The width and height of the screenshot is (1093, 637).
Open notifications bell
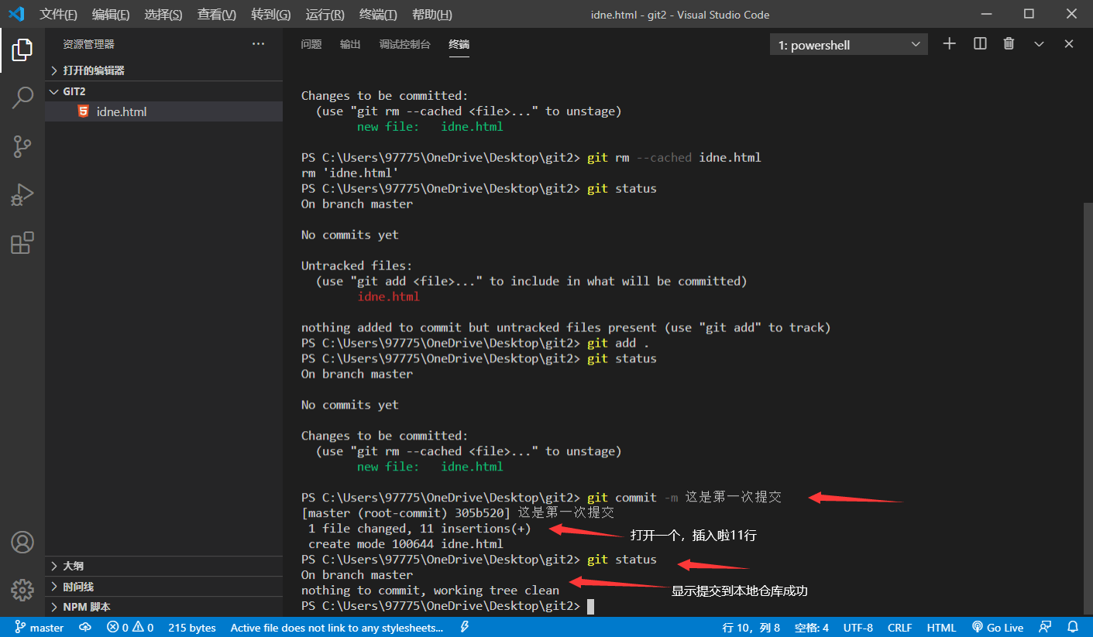pyautogui.click(x=1073, y=628)
